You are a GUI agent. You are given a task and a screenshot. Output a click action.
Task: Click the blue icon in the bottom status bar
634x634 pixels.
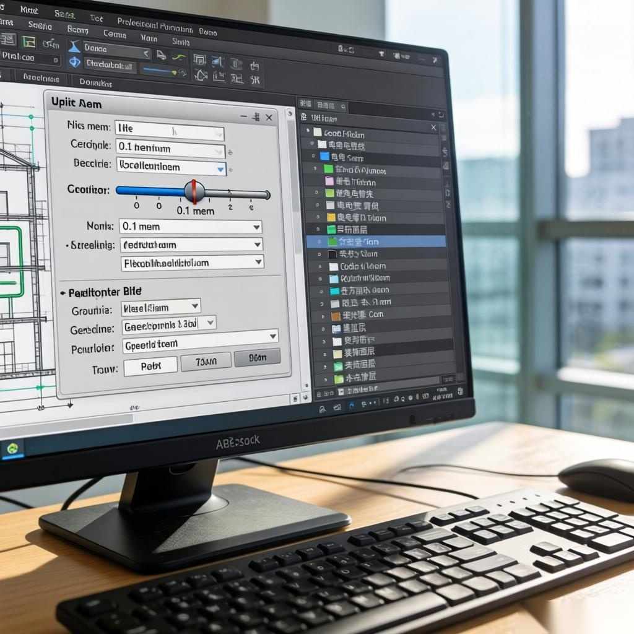coord(351,405)
